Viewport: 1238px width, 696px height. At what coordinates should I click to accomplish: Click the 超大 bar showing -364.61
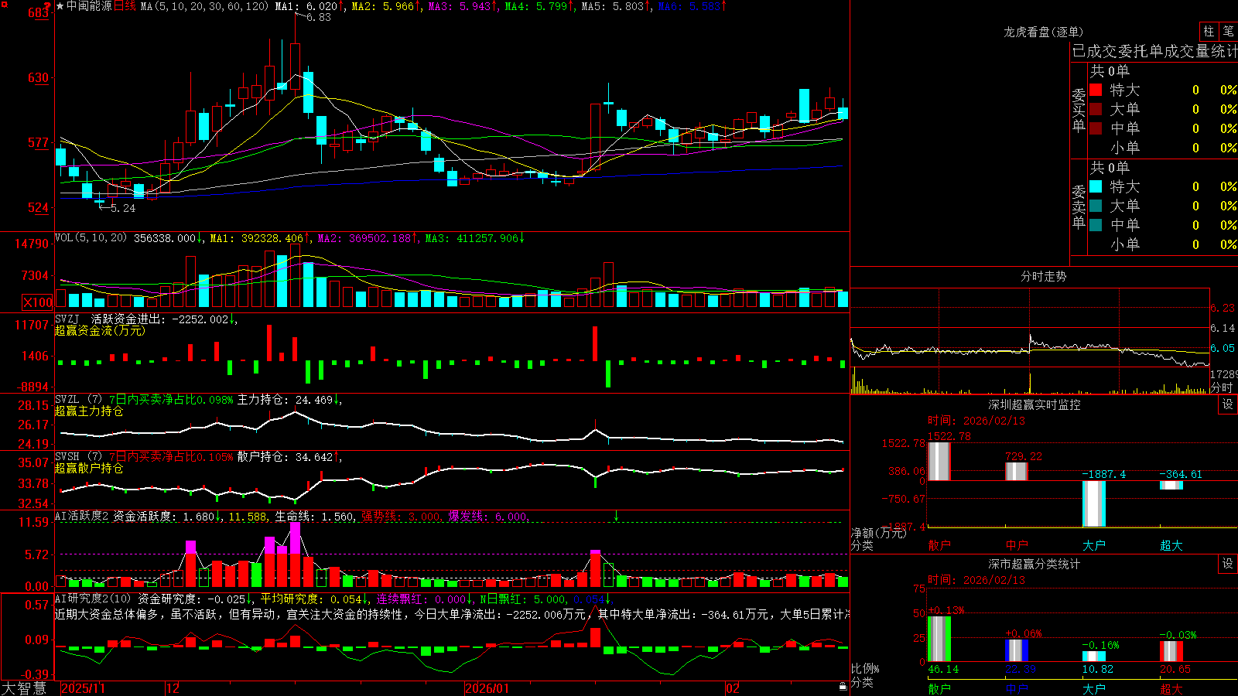coord(1171,485)
